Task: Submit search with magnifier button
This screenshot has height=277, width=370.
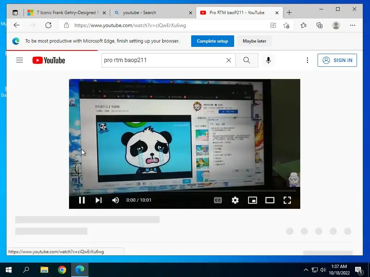Action: (246, 60)
